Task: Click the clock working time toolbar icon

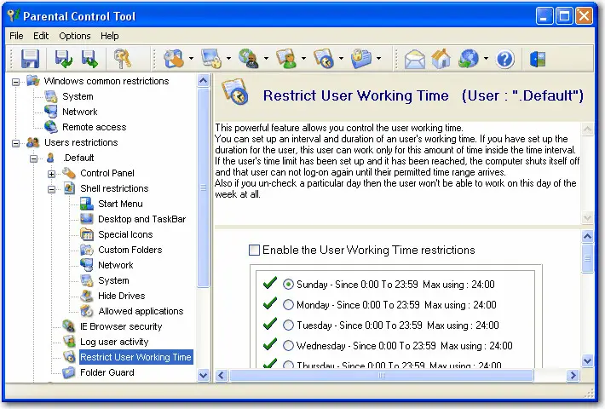Action: pyautogui.click(x=323, y=59)
